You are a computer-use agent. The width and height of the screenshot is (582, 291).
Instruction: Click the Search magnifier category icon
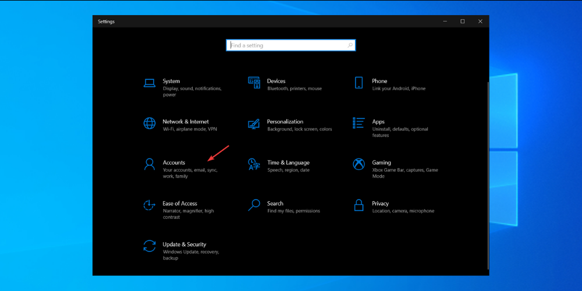(254, 205)
